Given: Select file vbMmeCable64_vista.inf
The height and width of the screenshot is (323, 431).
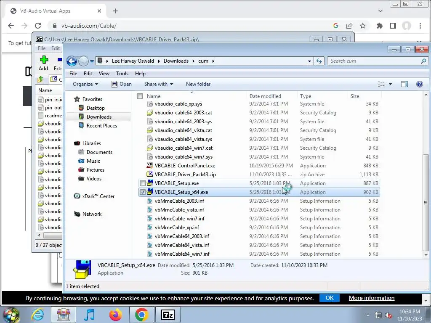Looking at the screenshot, I should (182, 245).
